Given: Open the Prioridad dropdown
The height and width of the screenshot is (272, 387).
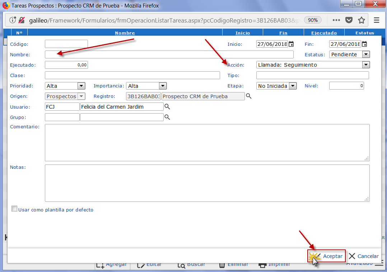Looking at the screenshot, I should (x=81, y=86).
